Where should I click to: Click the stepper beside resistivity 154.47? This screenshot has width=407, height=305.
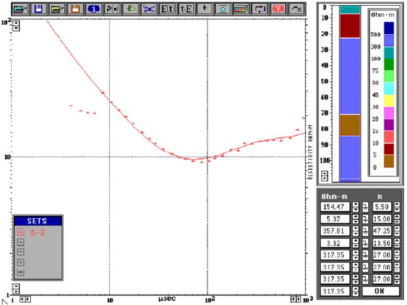356,207
